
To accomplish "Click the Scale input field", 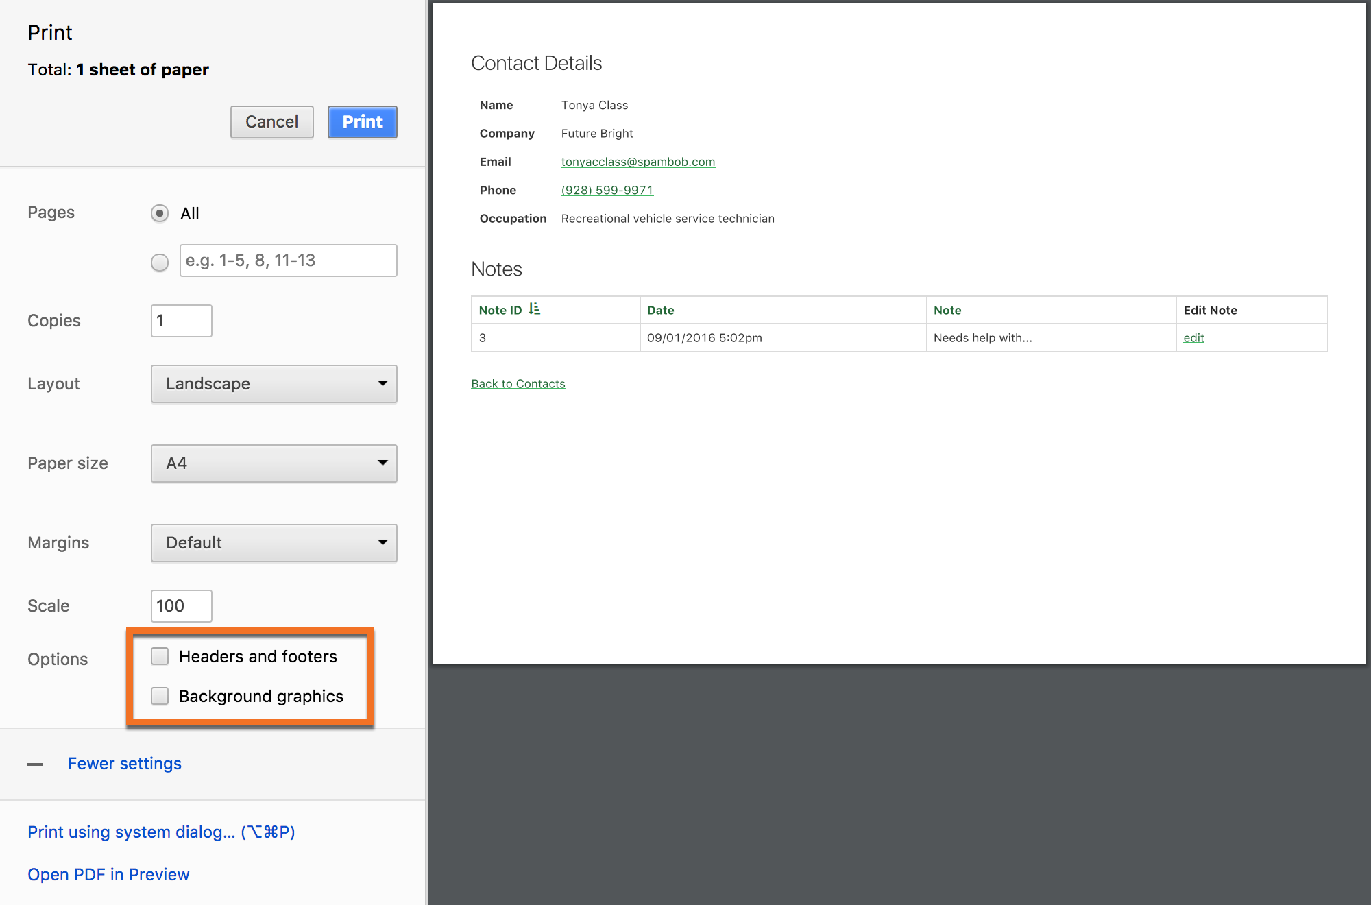I will tap(180, 603).
